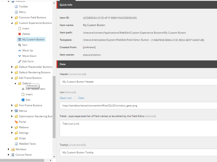Click the horizontal scrollbar right arrow
The height and width of the screenshot is (162, 217).
tap(51, 160)
